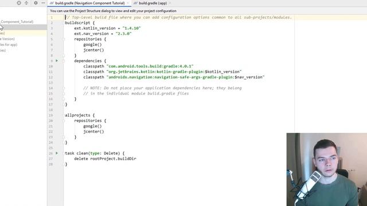367x206 pixels.
Task: Click the Collapse All icon in project panel
Action: (26, 3)
